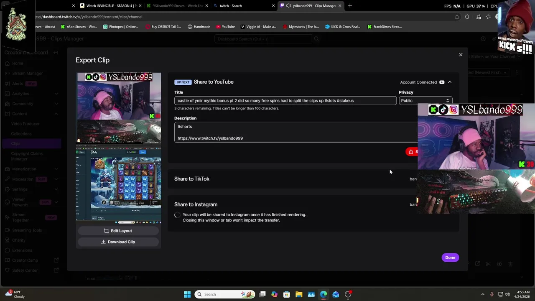535x301 pixels.
Task: Close the Clips Manager browser tab
Action: coord(340,6)
